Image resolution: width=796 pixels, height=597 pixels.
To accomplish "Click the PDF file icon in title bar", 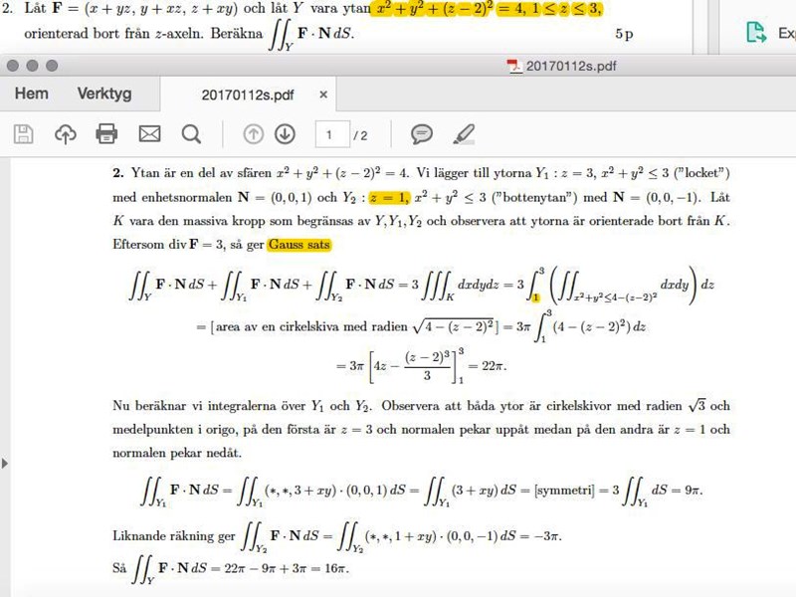I will (514, 66).
